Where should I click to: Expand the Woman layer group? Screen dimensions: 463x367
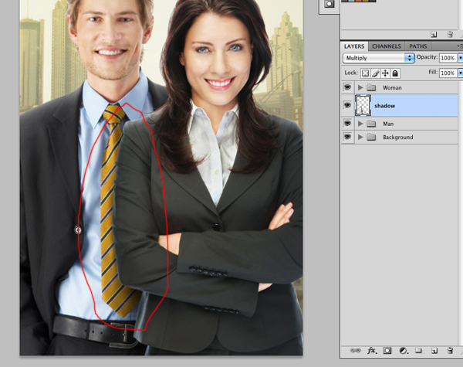click(360, 88)
